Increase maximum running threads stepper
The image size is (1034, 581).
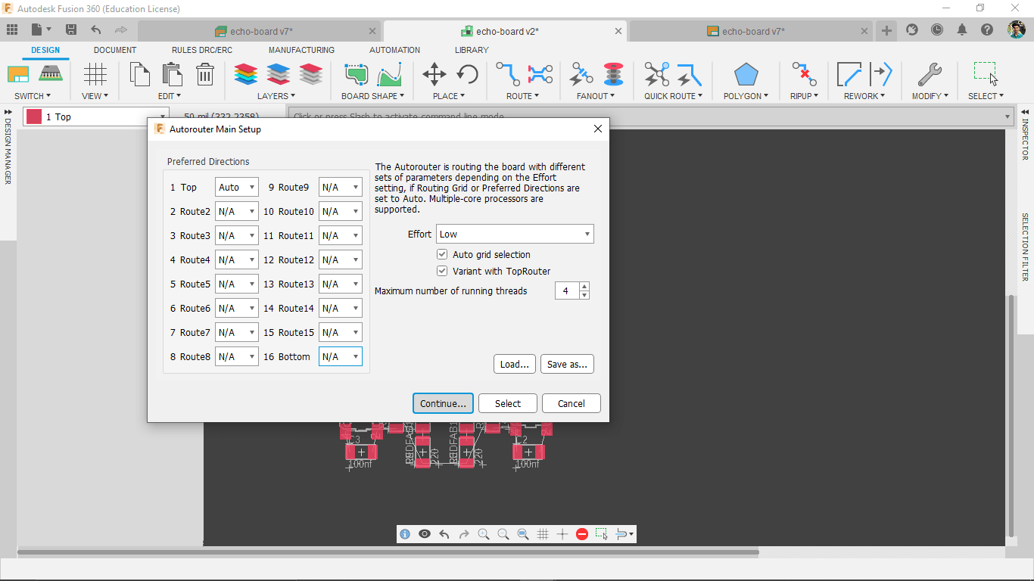click(x=584, y=286)
